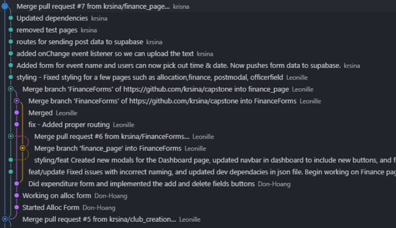The image size is (396, 228).
Task: Click author name 'krisna' on the top commit
Action: pos(181,7)
